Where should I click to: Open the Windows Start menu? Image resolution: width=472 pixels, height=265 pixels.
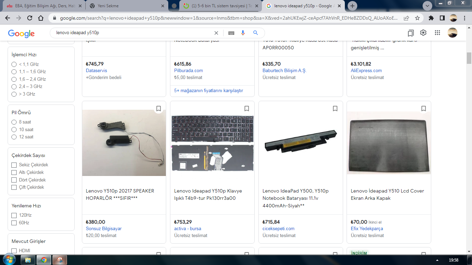point(9,259)
